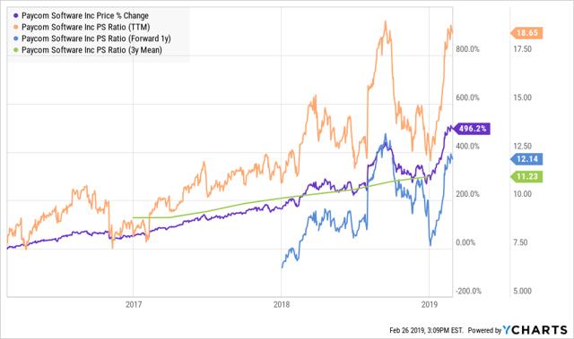Click the orange PS Ratio (TTM) legend dot
574x339 pixels.
[15, 27]
